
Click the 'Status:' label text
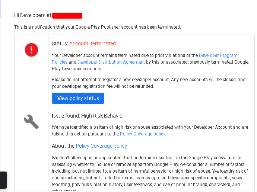click(x=60, y=44)
